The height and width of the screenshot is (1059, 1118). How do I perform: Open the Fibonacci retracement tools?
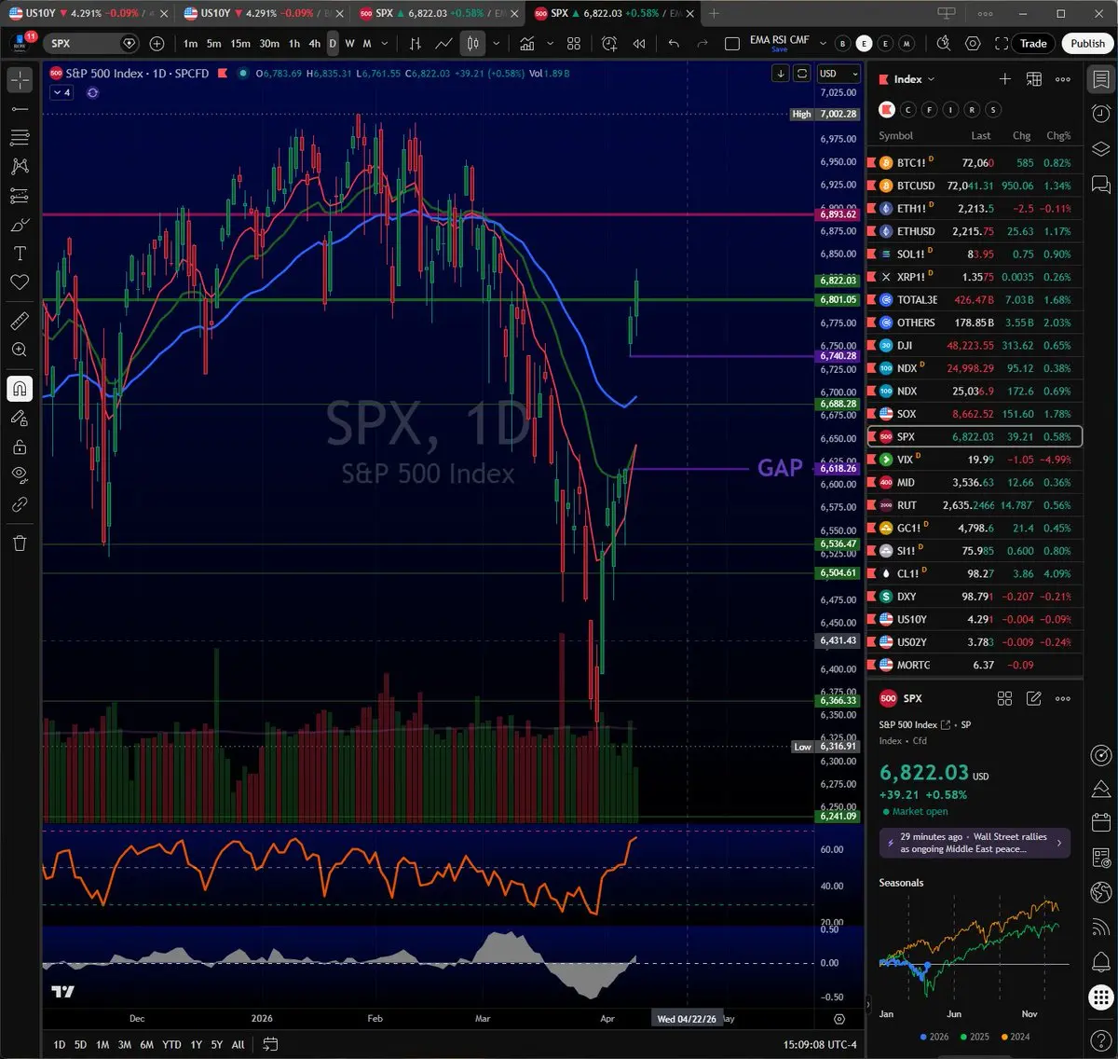pos(20,138)
